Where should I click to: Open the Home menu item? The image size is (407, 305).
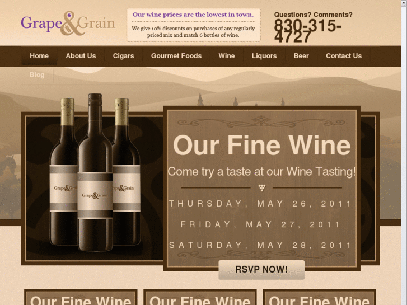pos(39,56)
